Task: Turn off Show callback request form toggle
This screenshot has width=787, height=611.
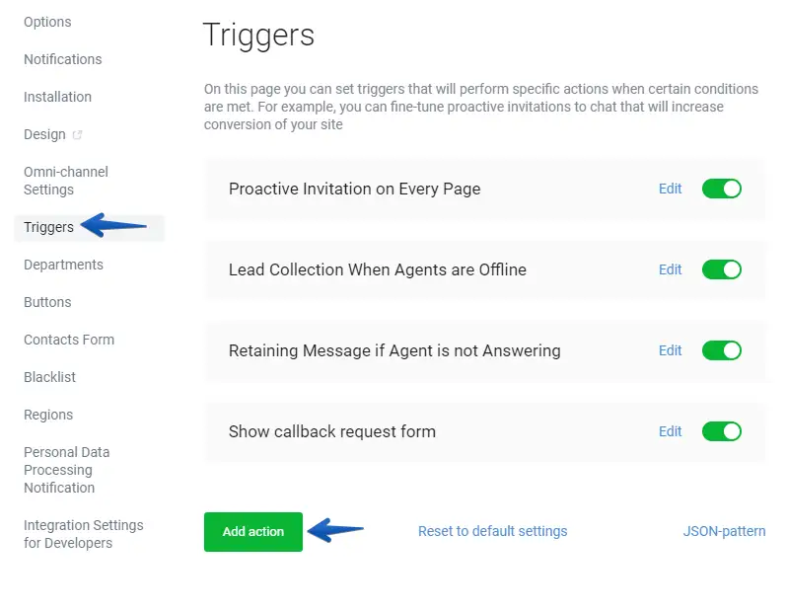Action: point(721,431)
